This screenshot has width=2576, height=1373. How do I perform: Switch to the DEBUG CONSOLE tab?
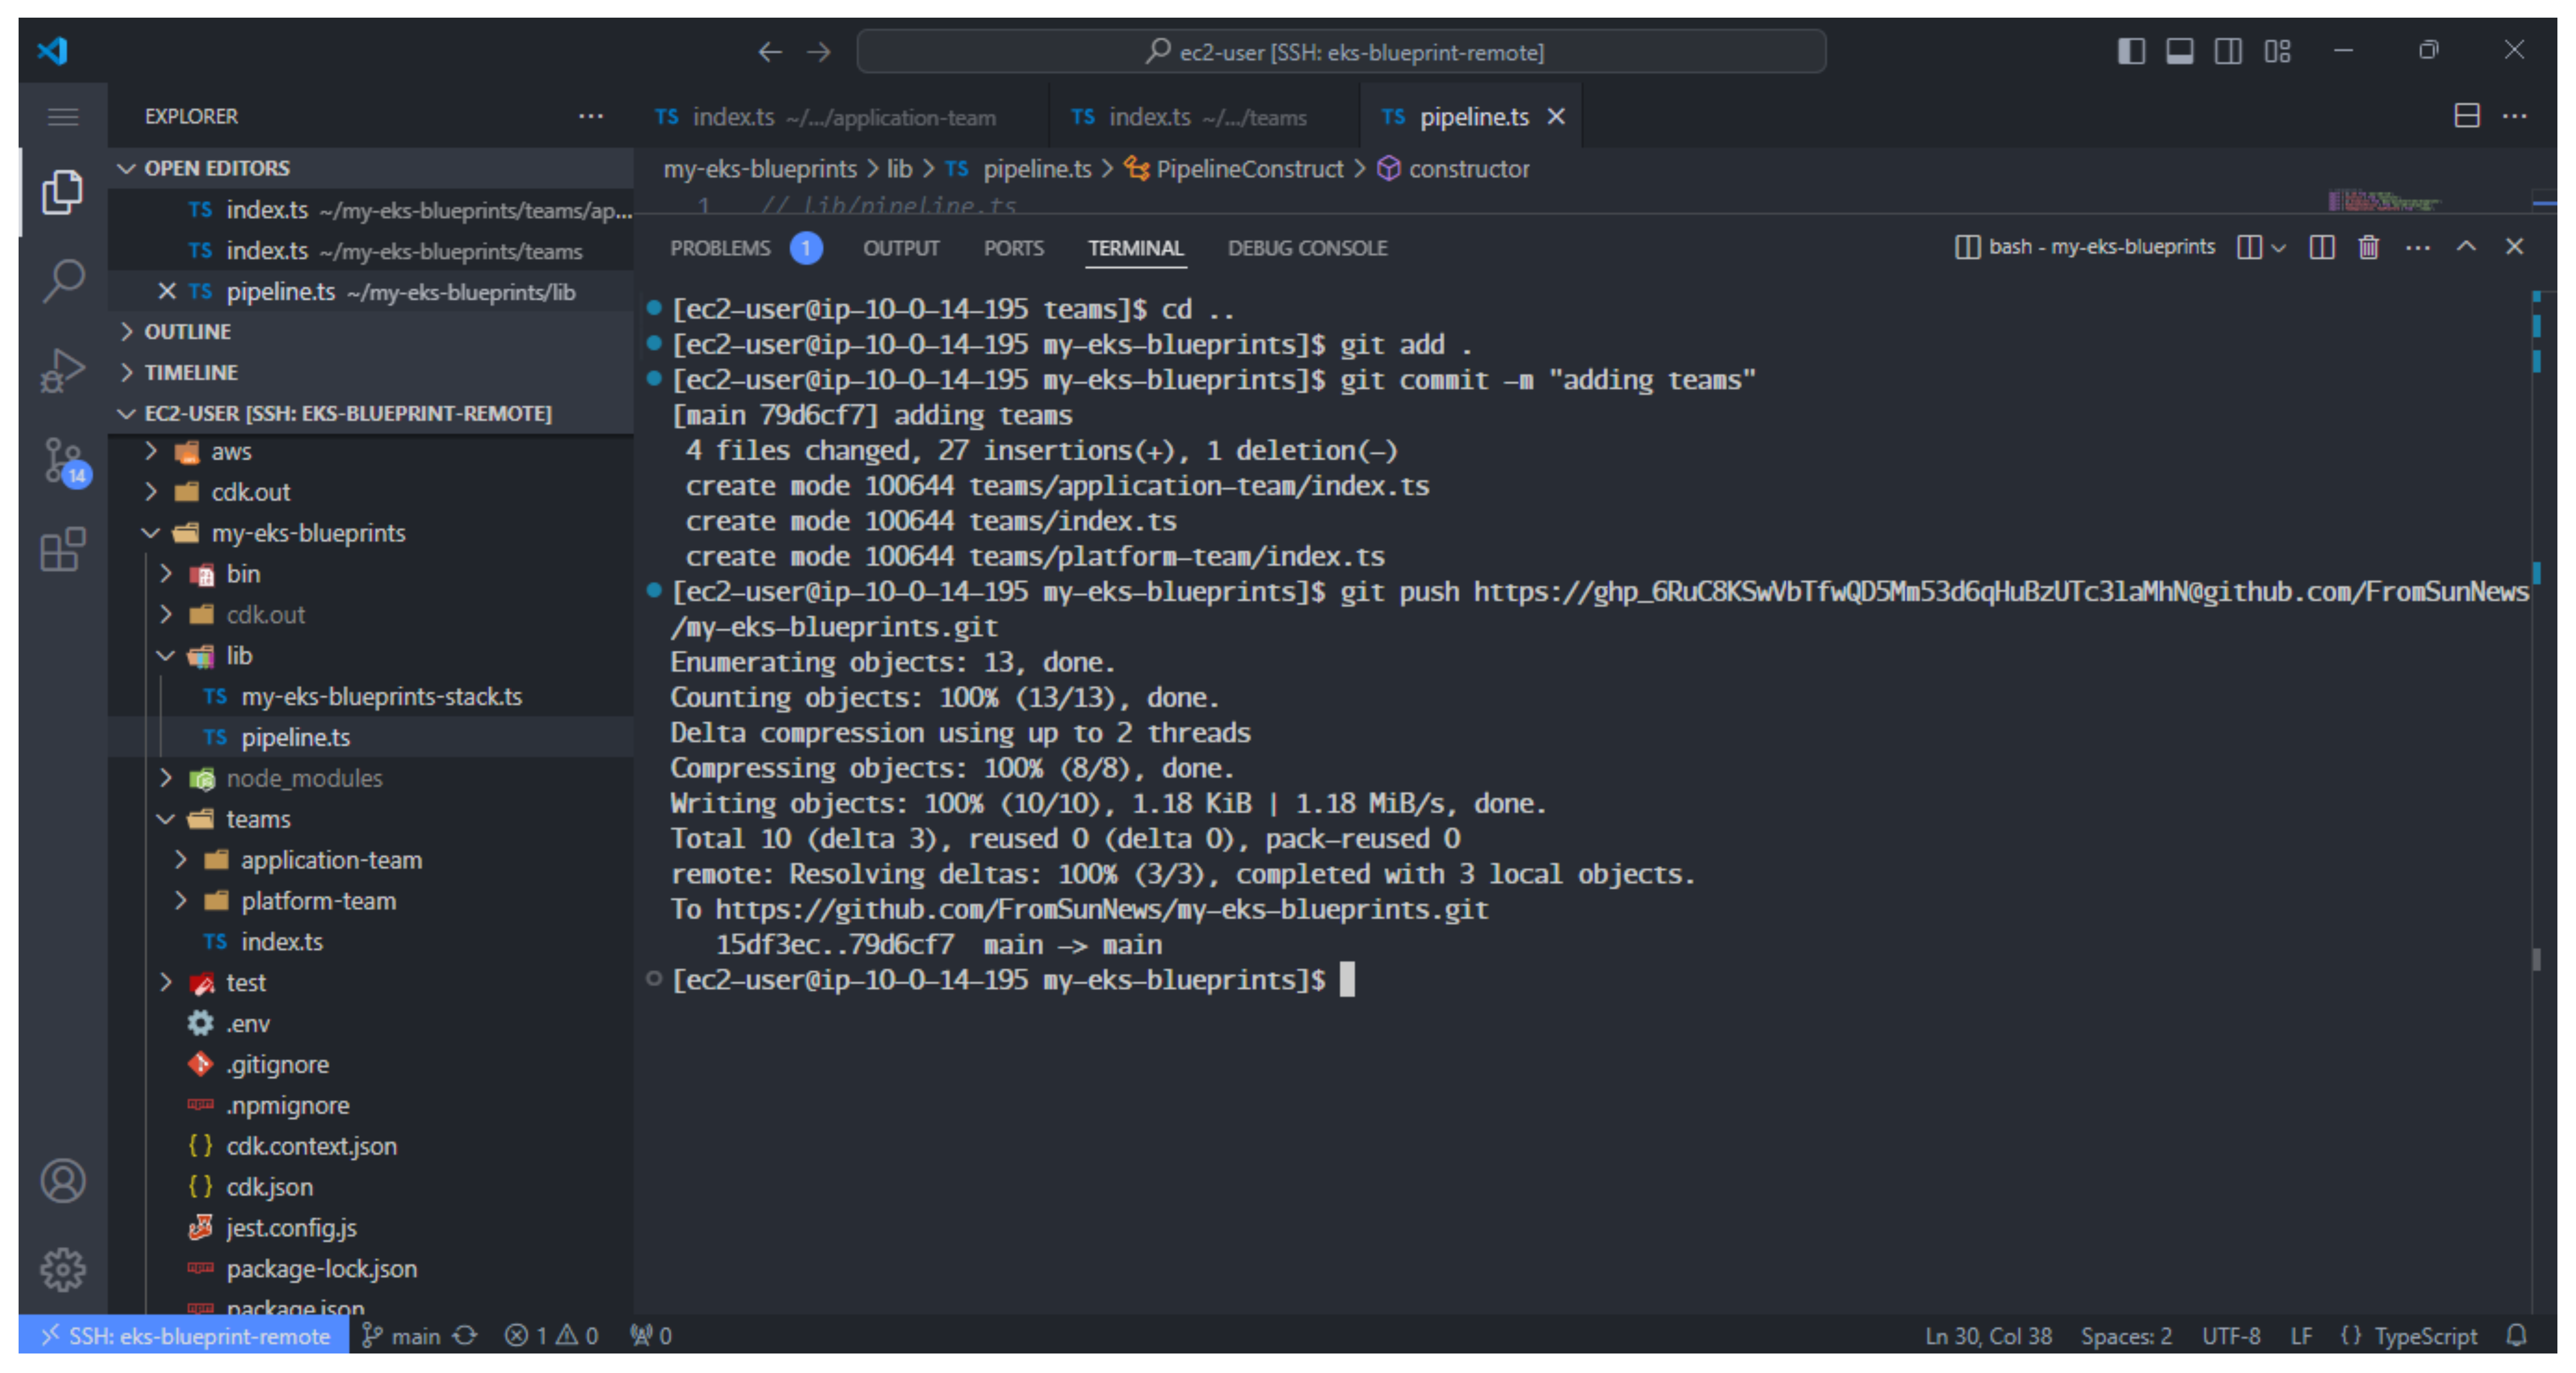coord(1307,247)
